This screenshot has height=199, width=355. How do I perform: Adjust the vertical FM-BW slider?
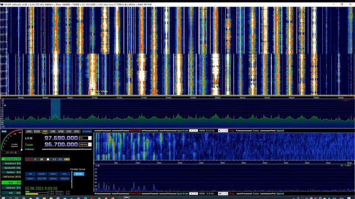click(x=72, y=180)
